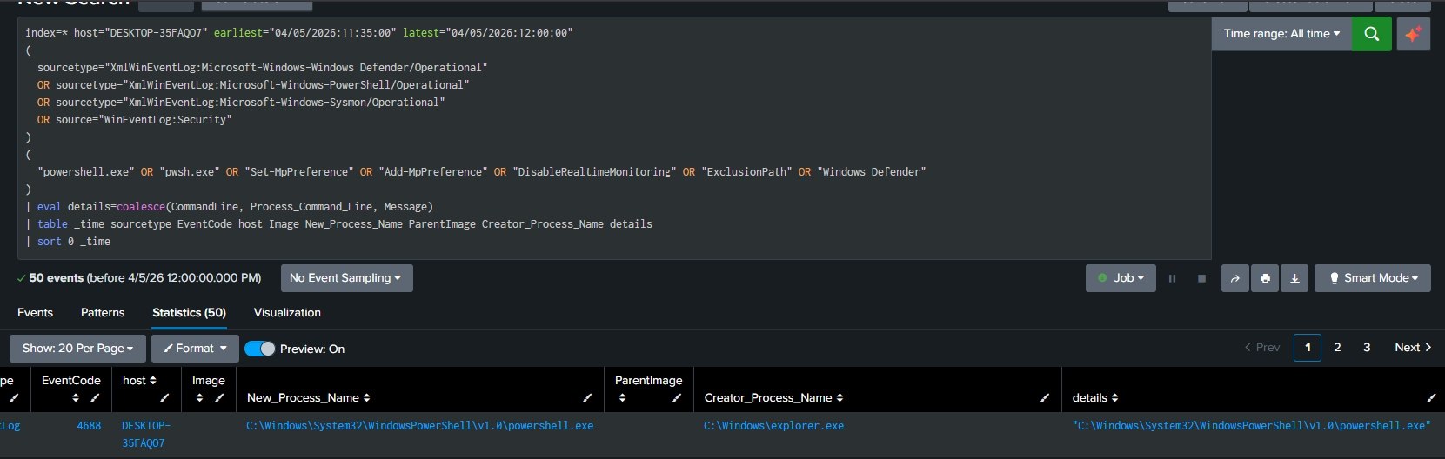Edit the EventCode column with the pencil icon
This screenshot has height=459, width=1445.
(x=95, y=397)
